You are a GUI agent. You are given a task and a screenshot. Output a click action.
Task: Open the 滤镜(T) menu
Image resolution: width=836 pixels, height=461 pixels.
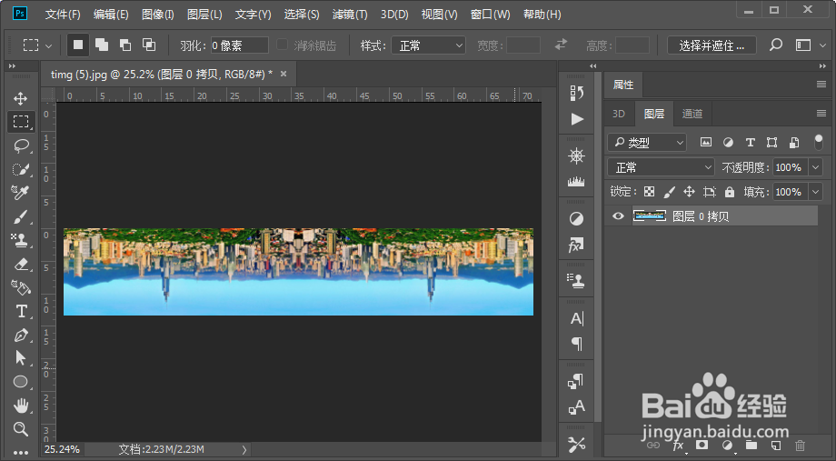coord(350,15)
